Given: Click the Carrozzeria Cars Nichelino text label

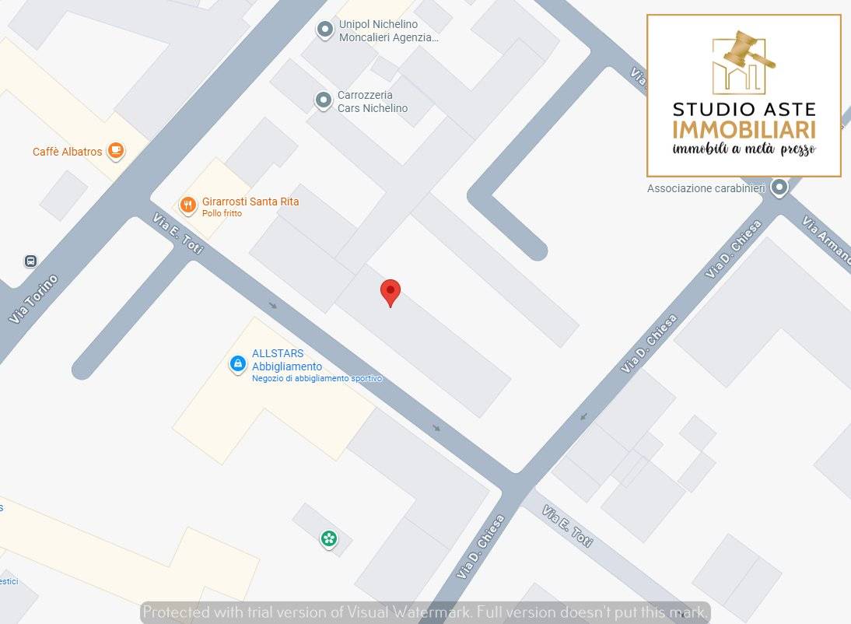Looking at the screenshot, I should click(x=372, y=102).
